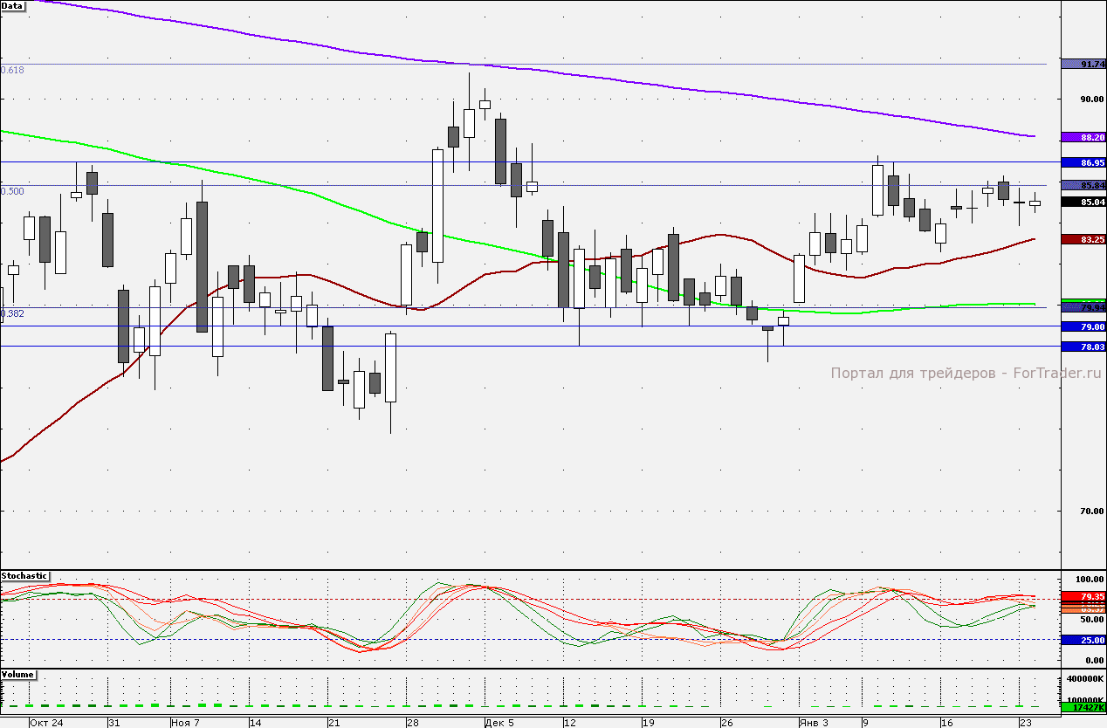This screenshot has height=728, width=1107.
Task: Click the Янв 3 date label
Action: (814, 723)
